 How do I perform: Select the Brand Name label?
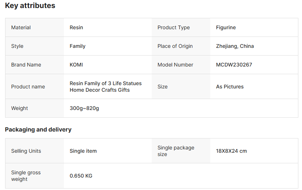tap(26, 65)
